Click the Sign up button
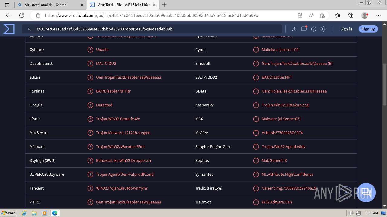387x217 pixels. [x=368, y=29]
